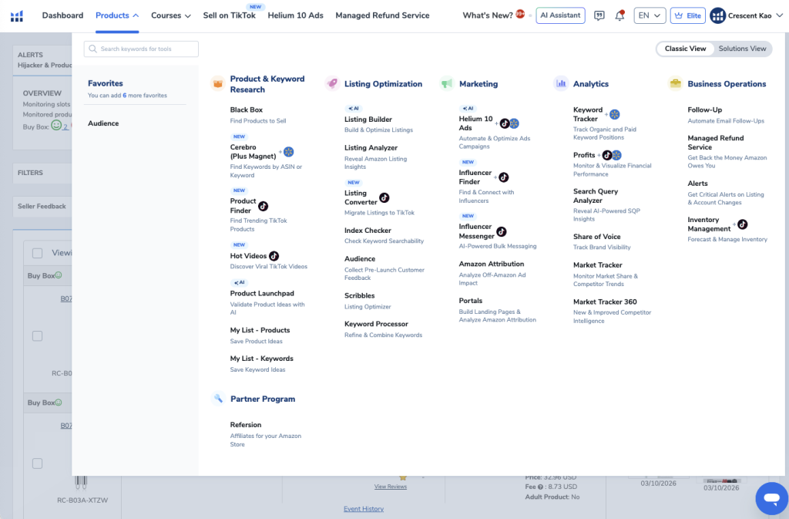
Task: Click the Business Operations briefcase icon
Action: [675, 84]
